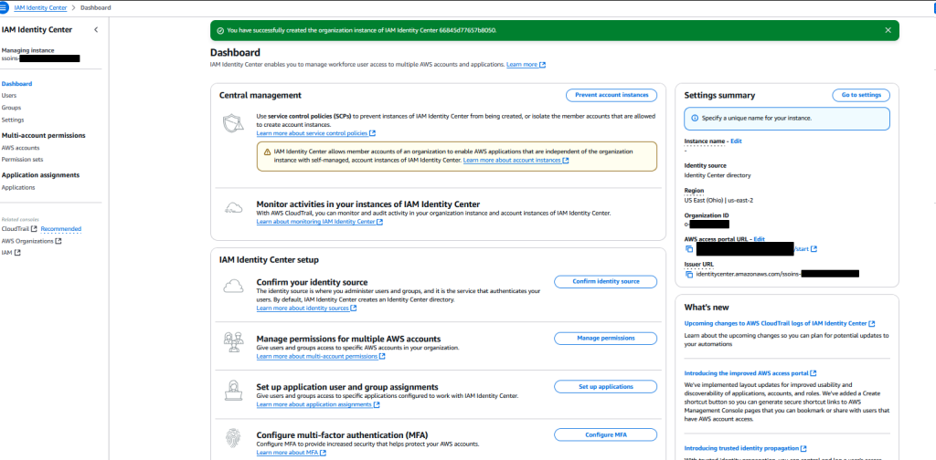The height and width of the screenshot is (460, 936).
Task: Click the shield warning icon in Central management
Action: tap(233, 123)
